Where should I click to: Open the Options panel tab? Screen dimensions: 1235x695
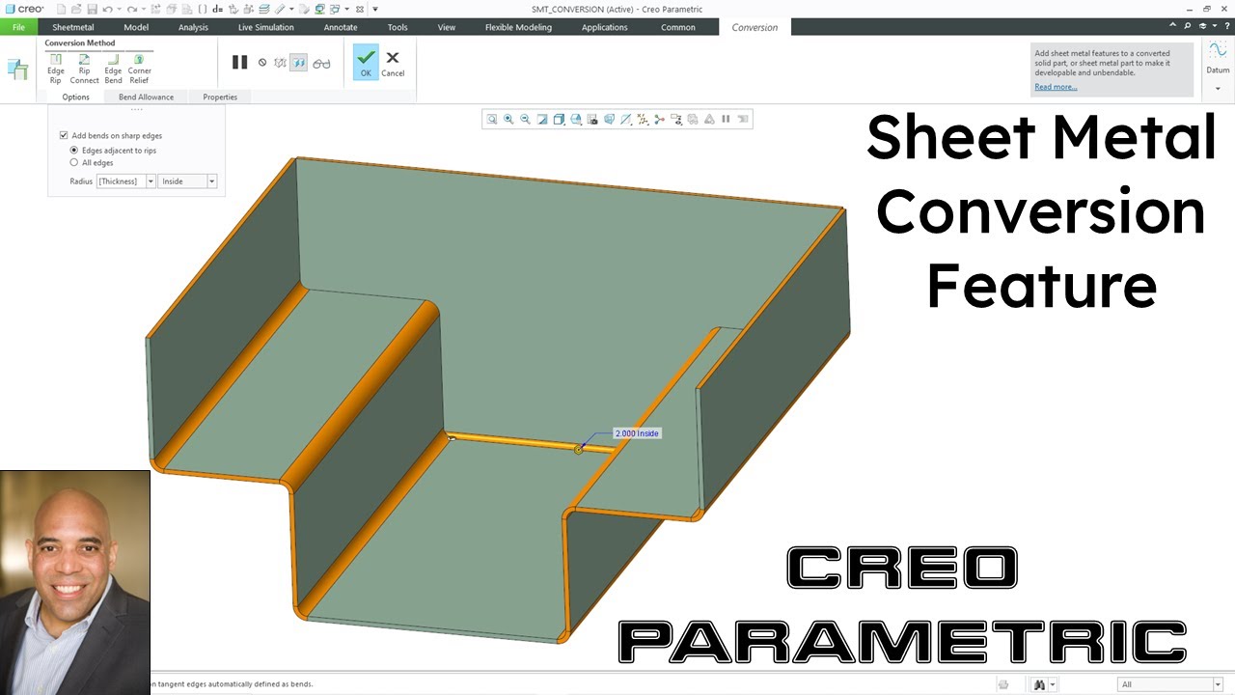(76, 97)
